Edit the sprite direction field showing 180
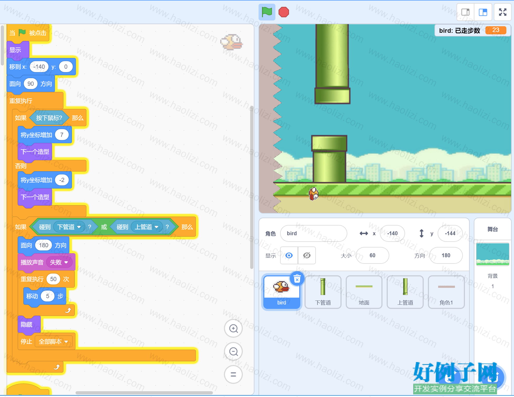This screenshot has height=397, width=514. pos(446,255)
